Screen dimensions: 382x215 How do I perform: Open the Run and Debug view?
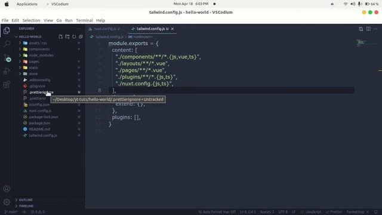pos(7,71)
